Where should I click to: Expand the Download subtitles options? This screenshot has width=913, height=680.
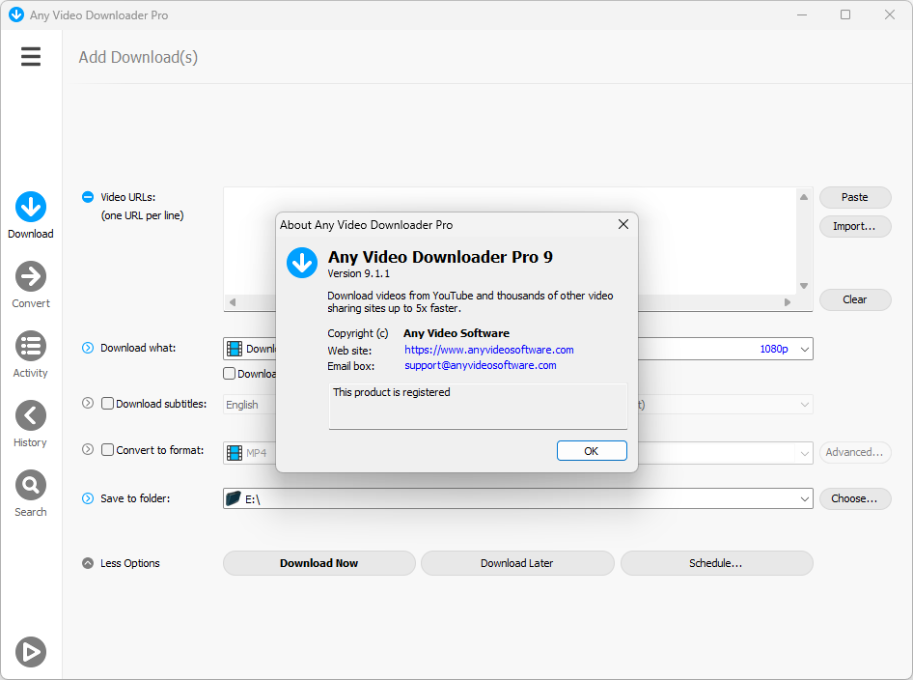click(x=87, y=403)
